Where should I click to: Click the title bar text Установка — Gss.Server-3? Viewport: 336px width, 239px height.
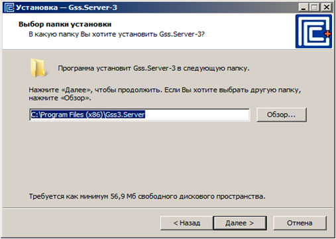66,7
